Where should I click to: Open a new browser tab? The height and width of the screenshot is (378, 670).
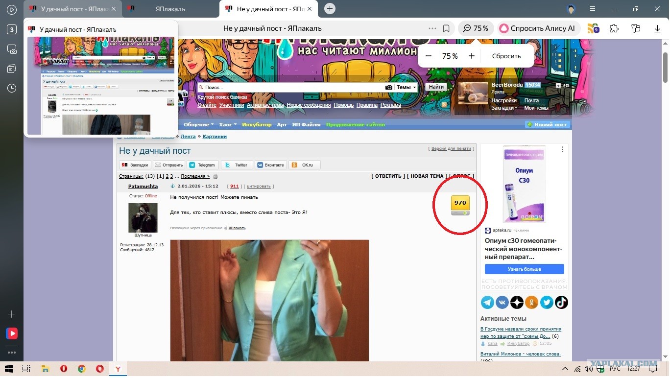click(x=330, y=8)
